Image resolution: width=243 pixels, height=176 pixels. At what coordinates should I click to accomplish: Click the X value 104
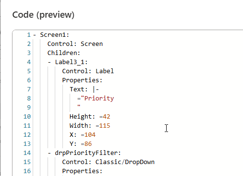click(90, 135)
